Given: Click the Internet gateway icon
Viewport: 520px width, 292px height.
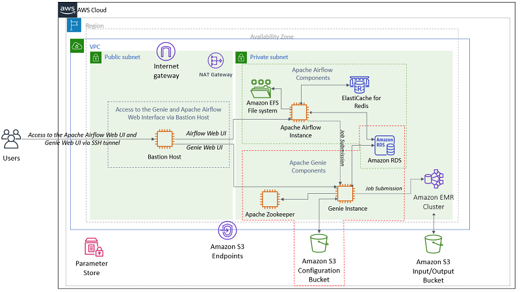Looking at the screenshot, I should pos(166,52).
